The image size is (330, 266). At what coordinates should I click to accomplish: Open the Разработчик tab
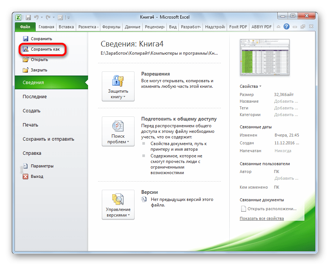coord(191,27)
